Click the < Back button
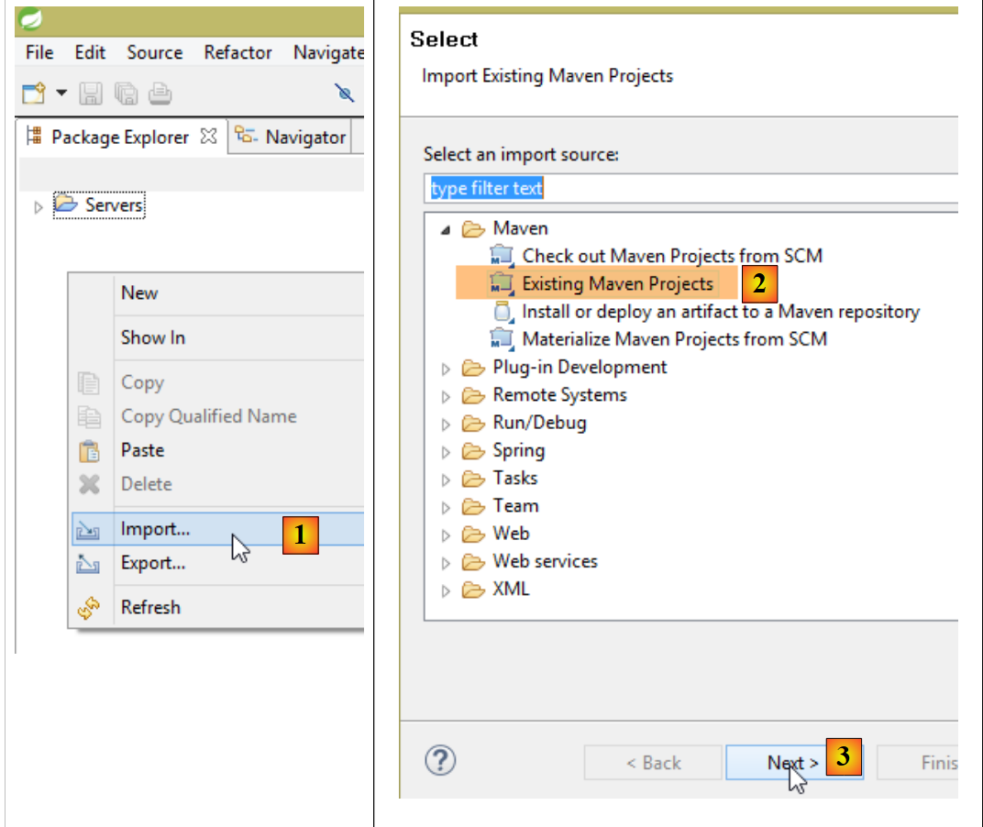The width and height of the screenshot is (983, 827). coord(652,763)
